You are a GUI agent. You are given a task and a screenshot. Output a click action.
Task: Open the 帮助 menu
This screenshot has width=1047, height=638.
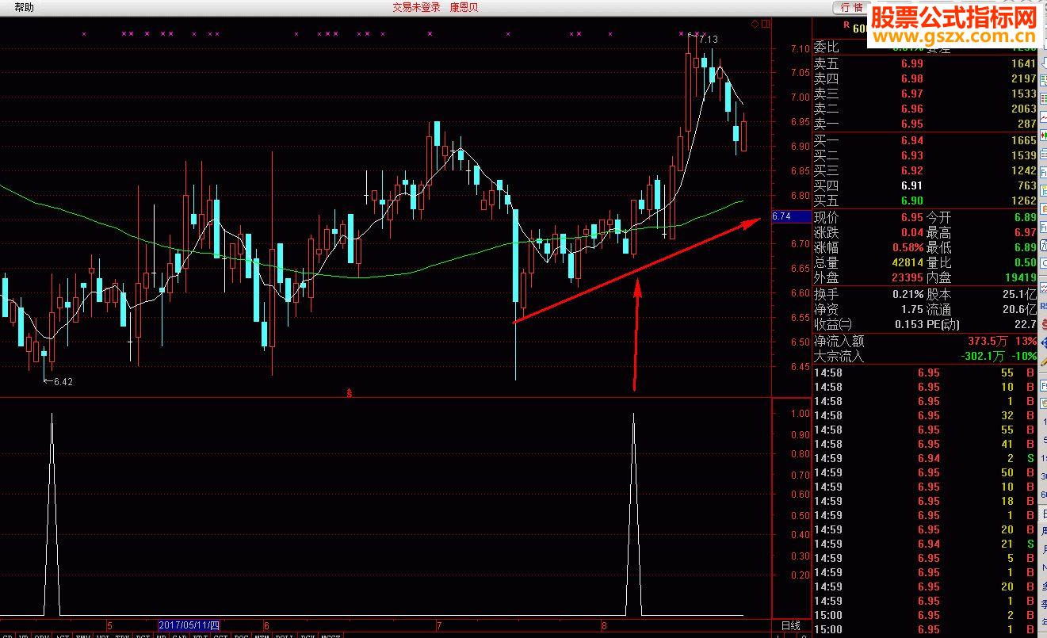(25, 7)
